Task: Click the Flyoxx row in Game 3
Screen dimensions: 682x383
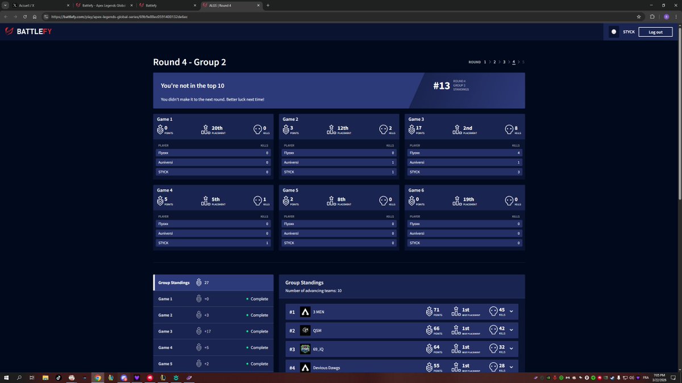Action: [x=465, y=153]
